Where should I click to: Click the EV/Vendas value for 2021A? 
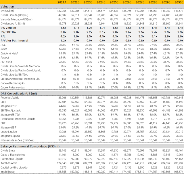(64, 28)
